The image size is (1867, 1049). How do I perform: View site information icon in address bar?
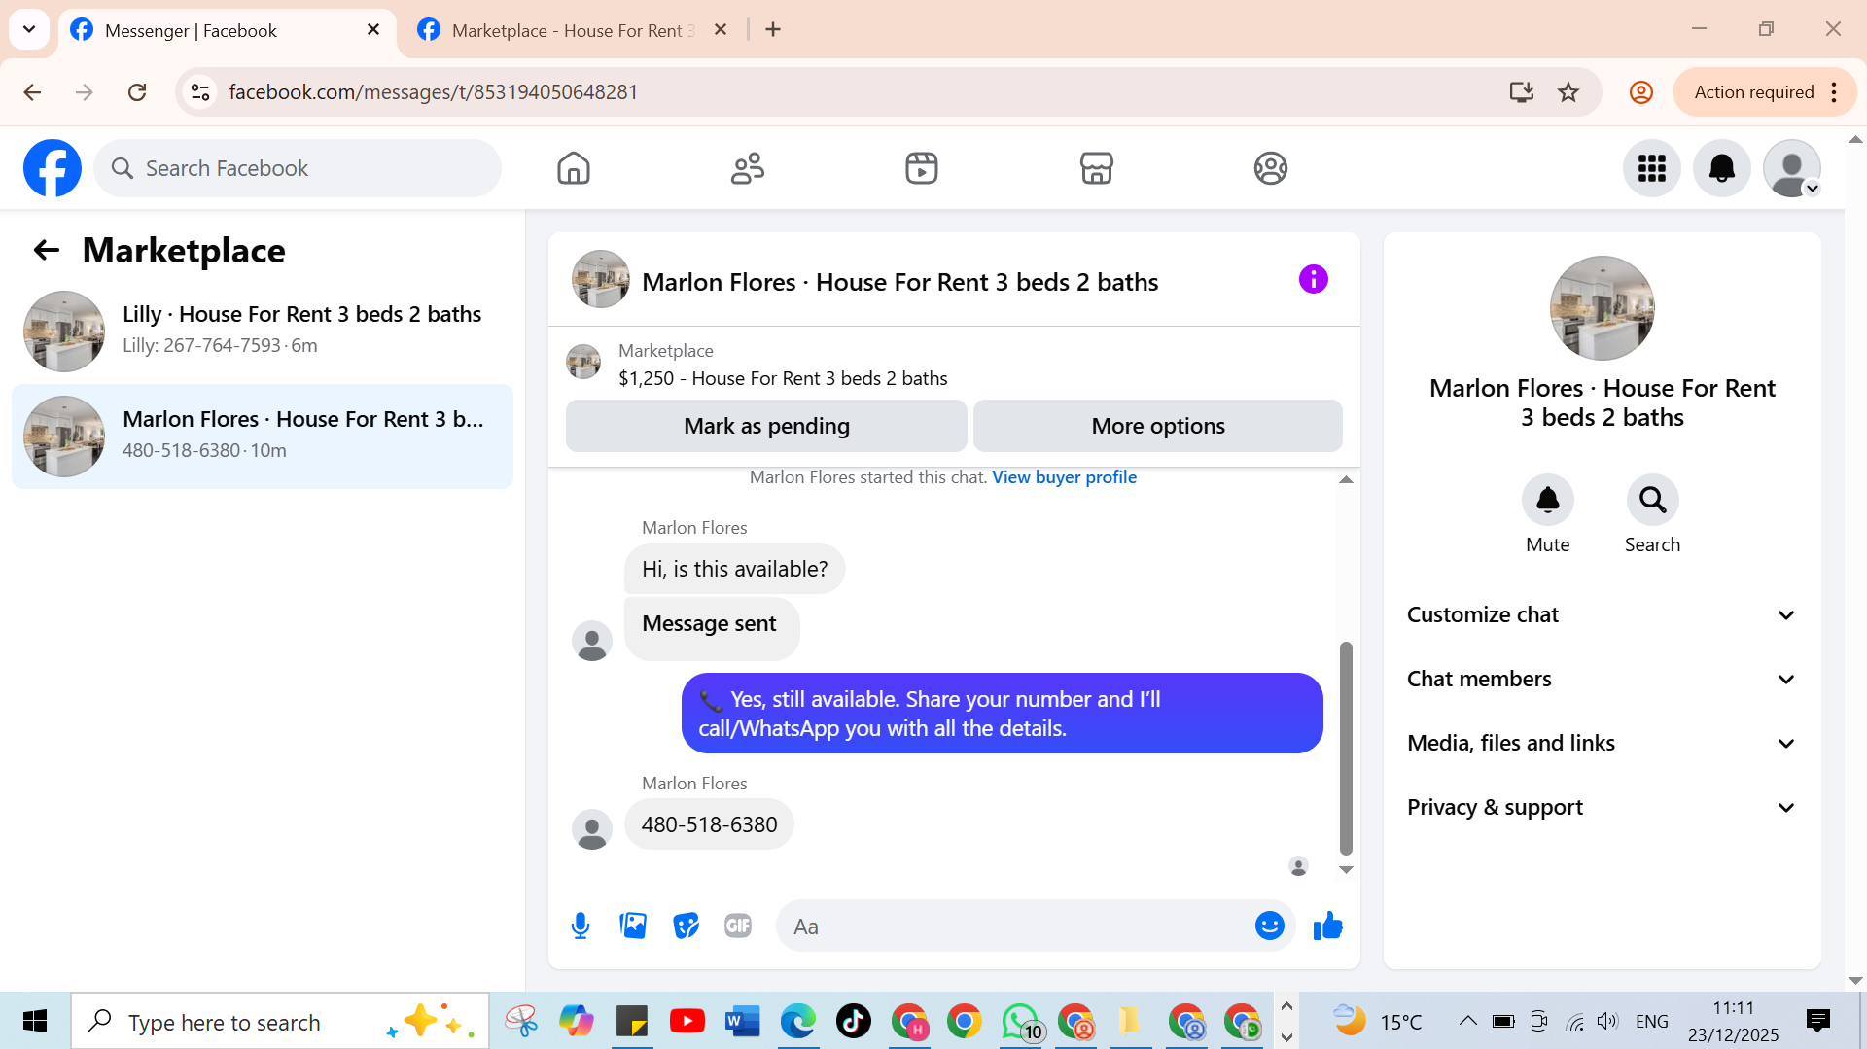200,92
